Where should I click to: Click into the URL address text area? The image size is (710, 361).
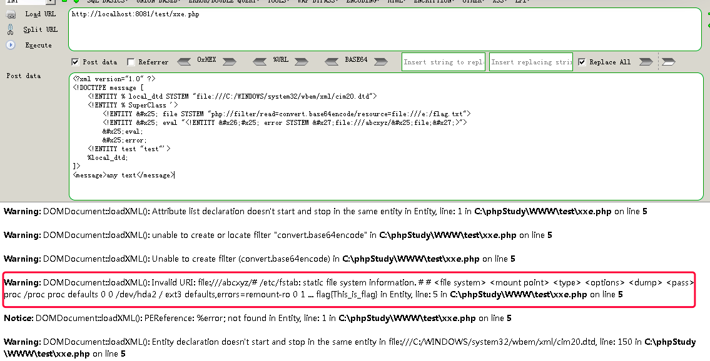point(385,29)
